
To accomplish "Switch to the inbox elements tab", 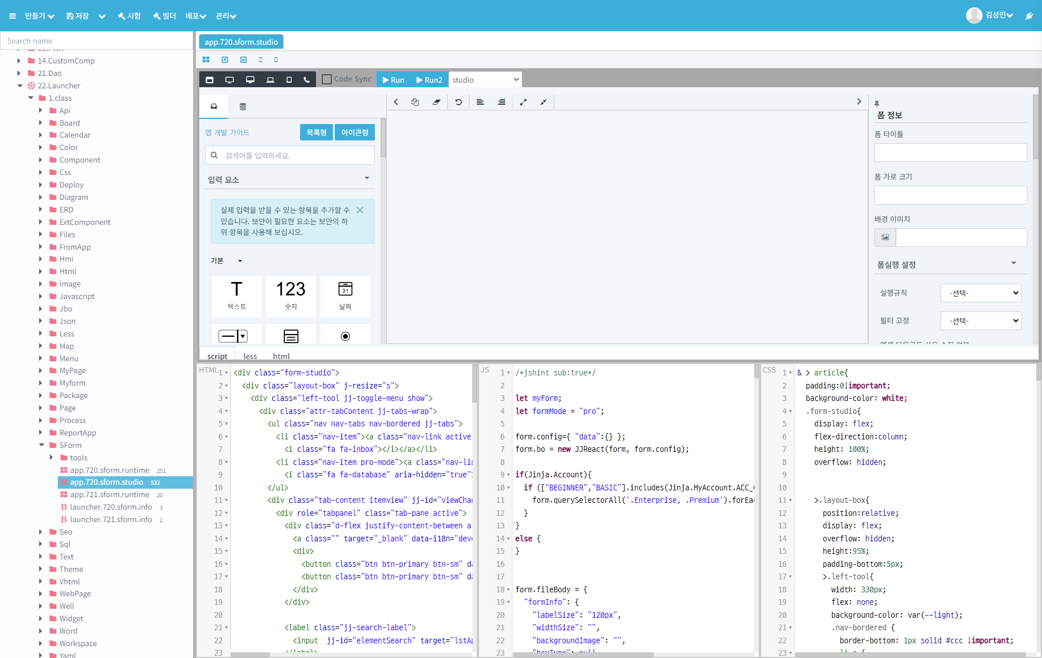I will click(214, 106).
